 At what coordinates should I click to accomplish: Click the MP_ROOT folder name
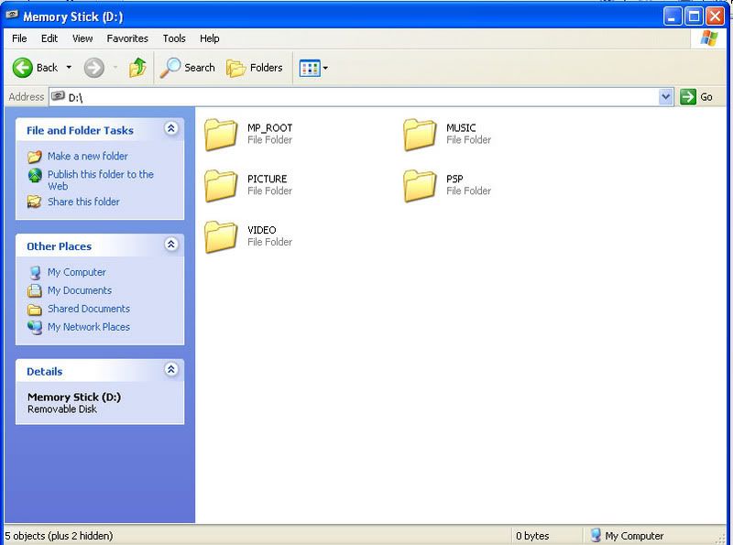[x=269, y=128]
